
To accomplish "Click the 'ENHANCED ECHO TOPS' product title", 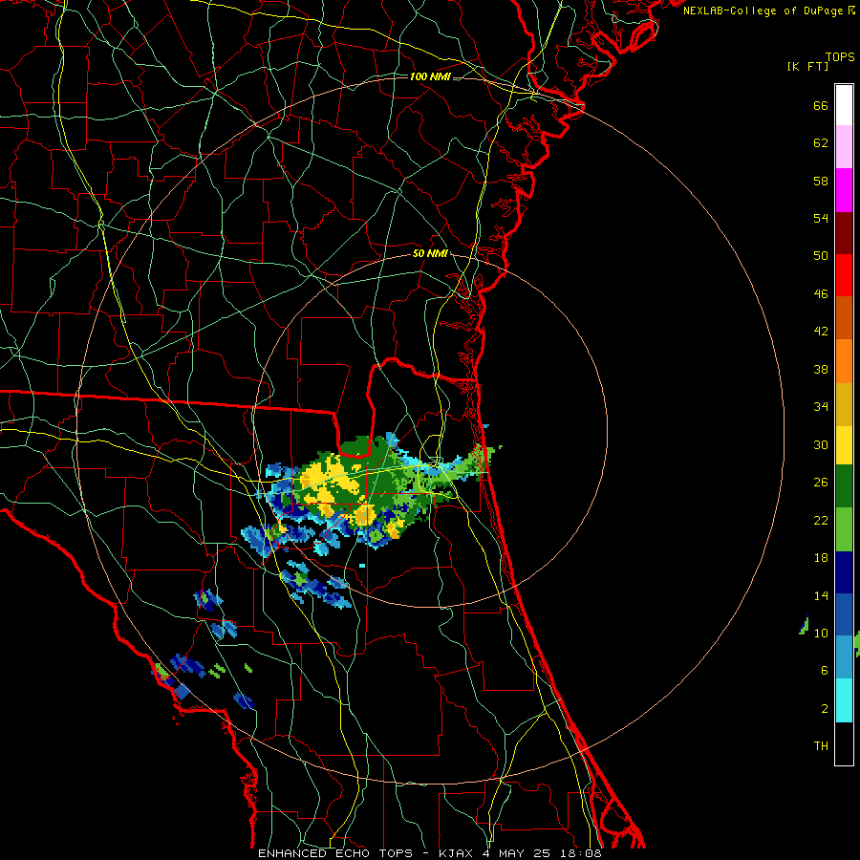I will [335, 853].
